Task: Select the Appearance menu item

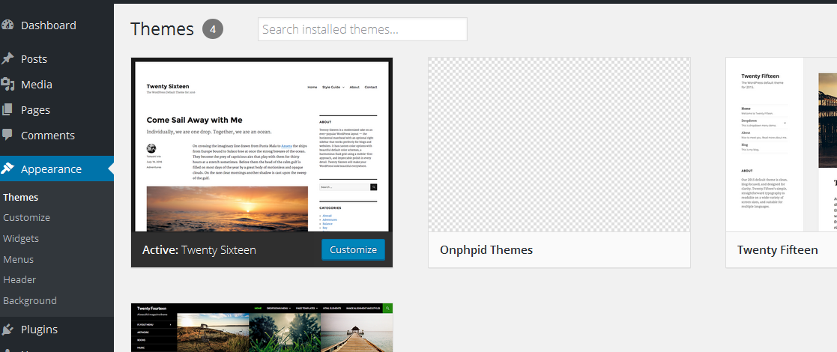Action: pyautogui.click(x=57, y=169)
